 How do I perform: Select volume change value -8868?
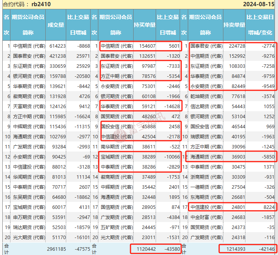point(84,46)
